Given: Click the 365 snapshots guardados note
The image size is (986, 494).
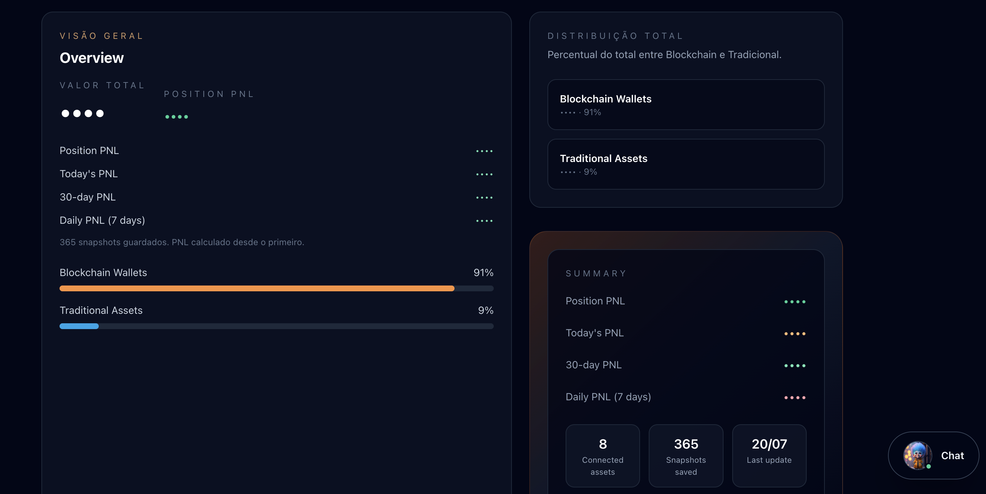Looking at the screenshot, I should point(182,242).
